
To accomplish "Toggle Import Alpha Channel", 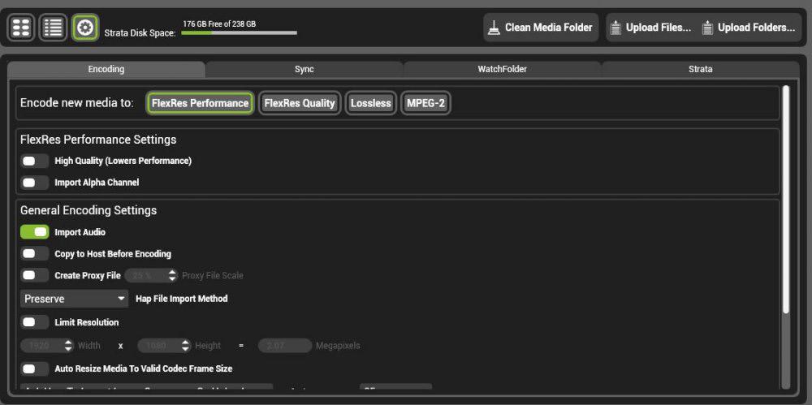I will pyautogui.click(x=35, y=183).
